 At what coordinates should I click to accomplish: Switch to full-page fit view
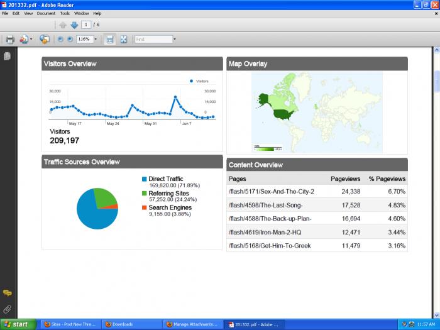pos(124,39)
